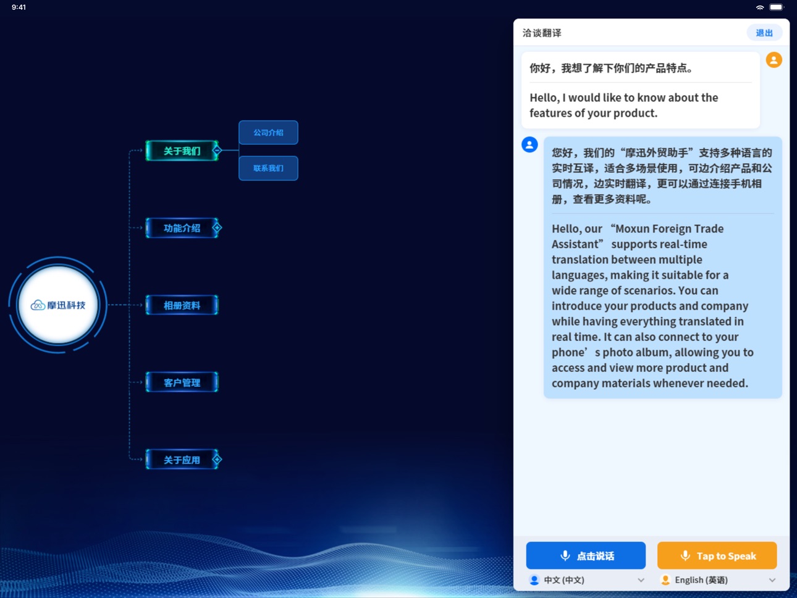Select the English reply starting "Hello, our"

click(x=652, y=306)
